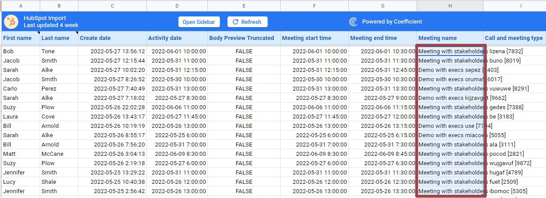Viewport: 546px width, 198px height.
Task: Click the HubSpot logo icon
Action: tap(11, 22)
